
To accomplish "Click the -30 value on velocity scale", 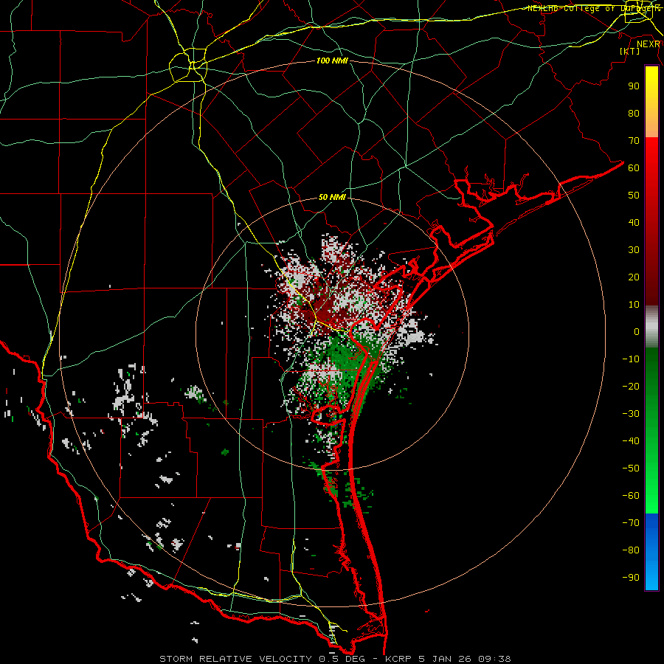I will click(x=631, y=414).
